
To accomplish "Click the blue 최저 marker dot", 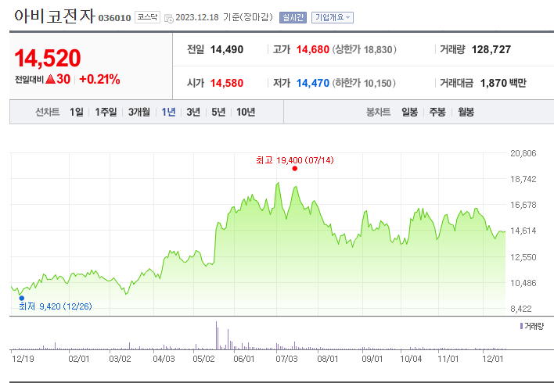I will (22, 299).
